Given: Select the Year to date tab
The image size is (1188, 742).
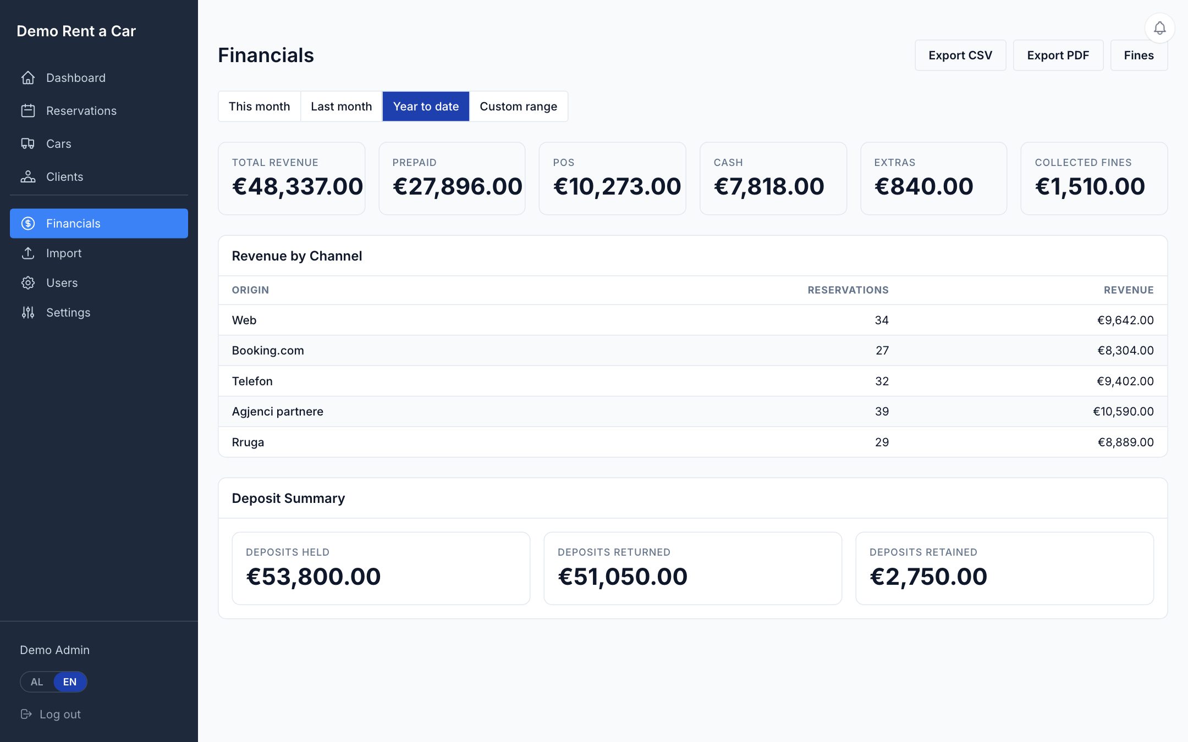Looking at the screenshot, I should click(426, 107).
